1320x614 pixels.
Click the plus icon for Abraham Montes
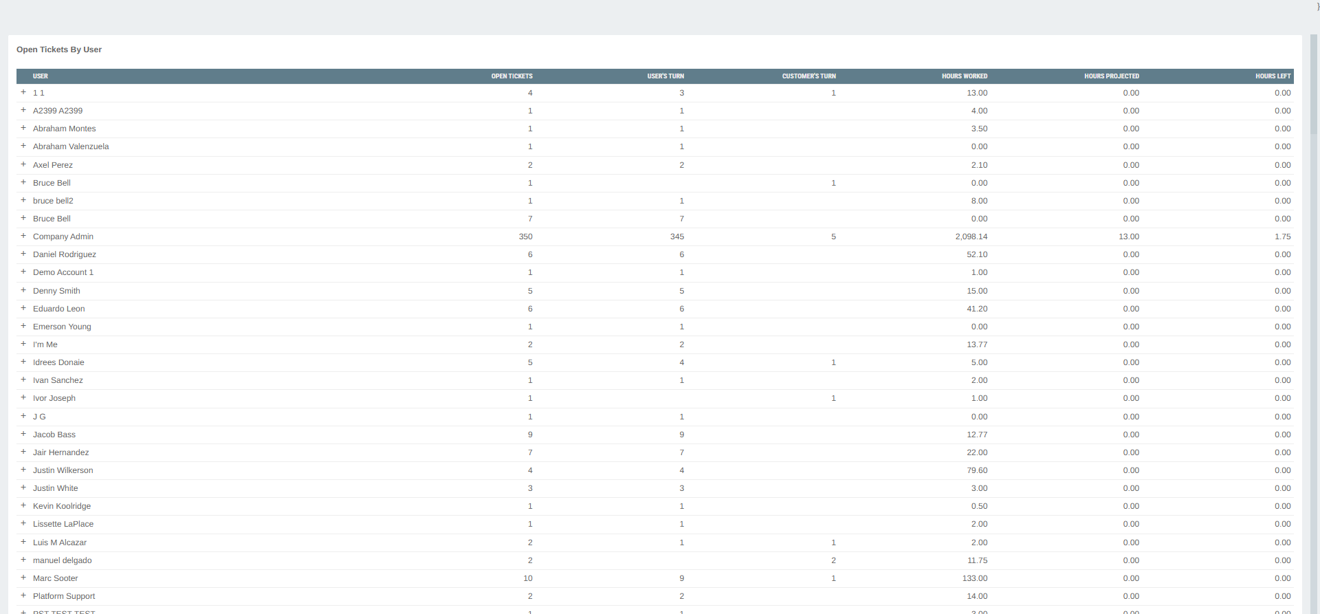pyautogui.click(x=23, y=128)
